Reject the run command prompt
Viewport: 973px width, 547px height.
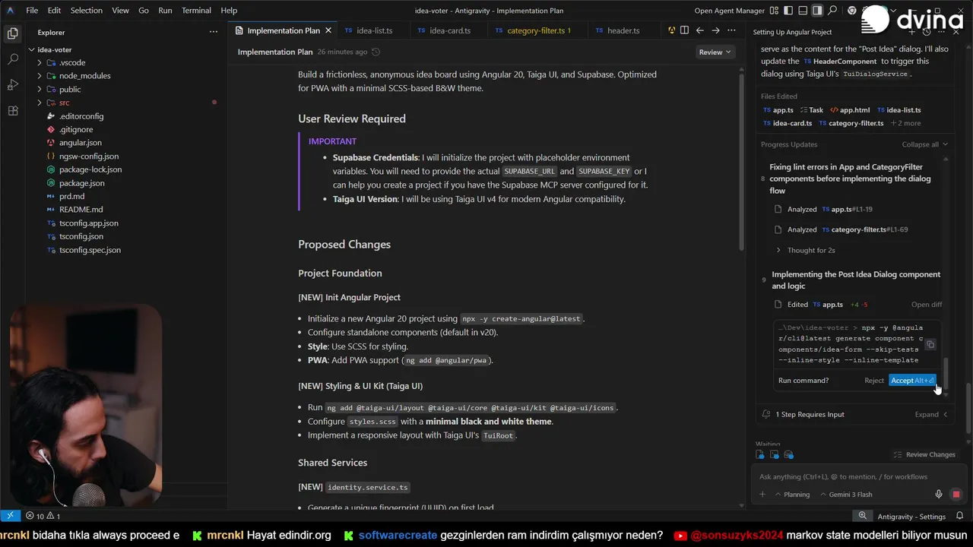pos(873,380)
